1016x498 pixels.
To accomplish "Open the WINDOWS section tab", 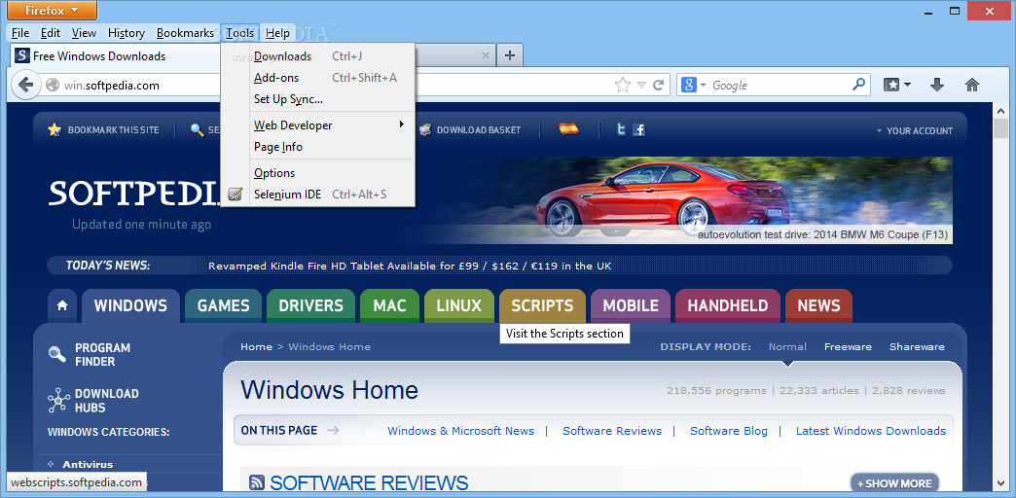I will [130, 306].
